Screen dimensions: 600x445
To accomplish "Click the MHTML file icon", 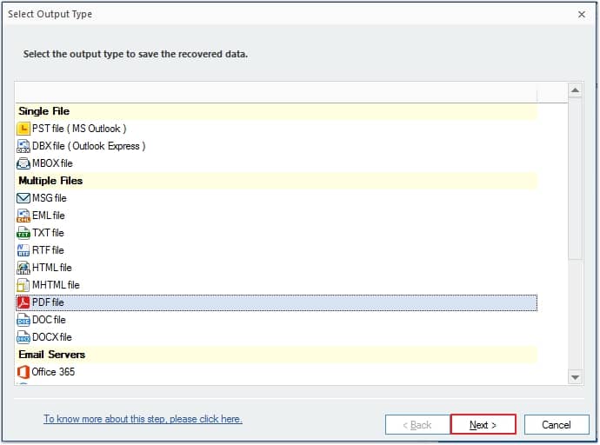I will click(23, 285).
